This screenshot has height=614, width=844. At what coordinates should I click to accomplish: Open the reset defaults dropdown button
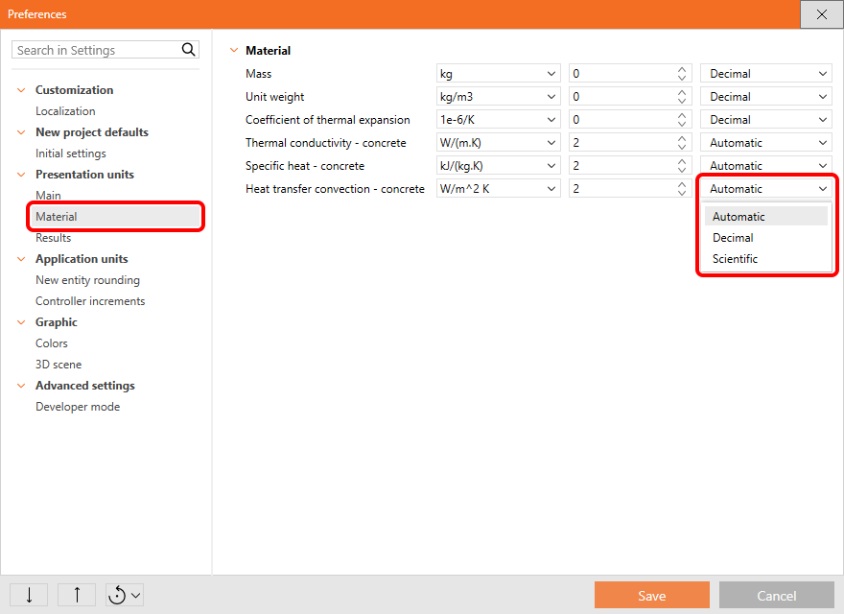125,595
